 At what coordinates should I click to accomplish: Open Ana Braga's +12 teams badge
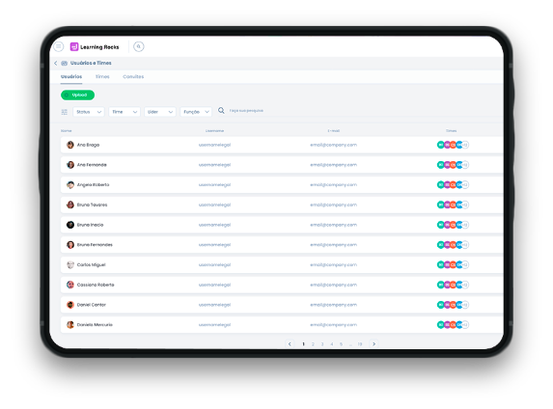click(x=465, y=145)
